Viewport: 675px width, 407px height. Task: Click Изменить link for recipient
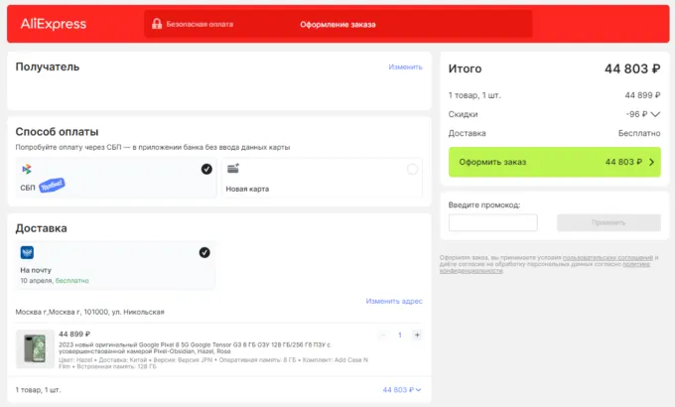(405, 67)
